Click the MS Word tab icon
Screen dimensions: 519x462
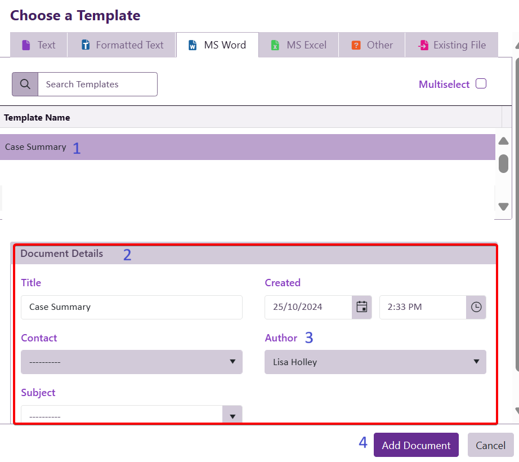(x=193, y=45)
